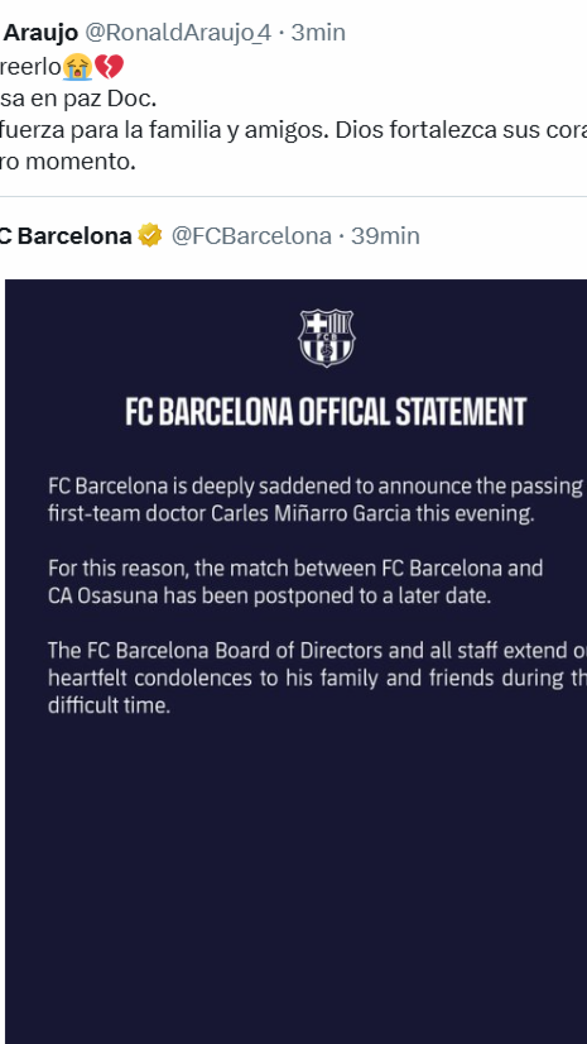587x1044 pixels.
Task: Click the broken heart emoji
Action: tap(109, 67)
